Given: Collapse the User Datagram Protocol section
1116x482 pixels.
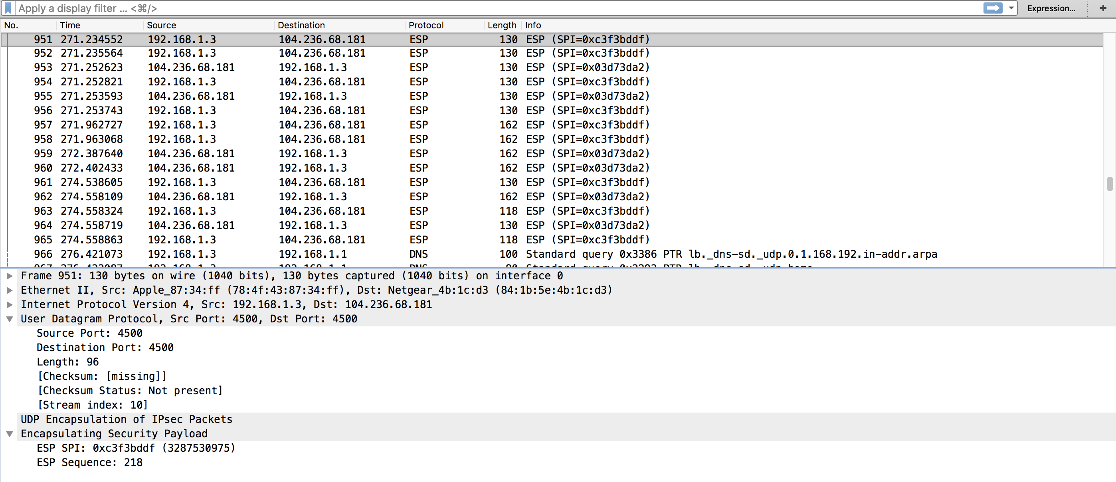Looking at the screenshot, I should [x=10, y=319].
